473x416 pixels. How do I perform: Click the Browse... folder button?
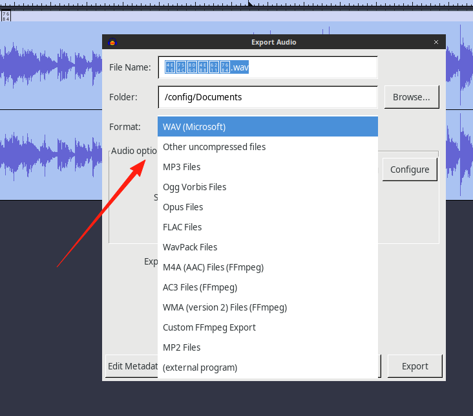tap(412, 97)
